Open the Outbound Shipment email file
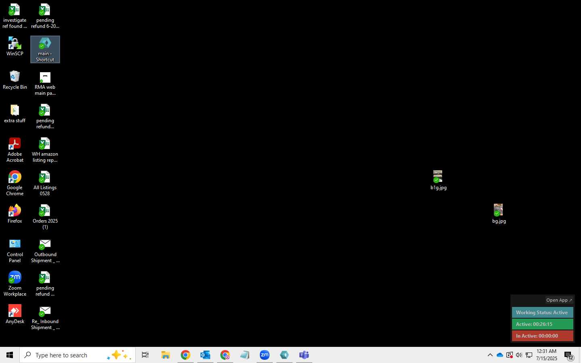This screenshot has width=581, height=363. click(45, 250)
